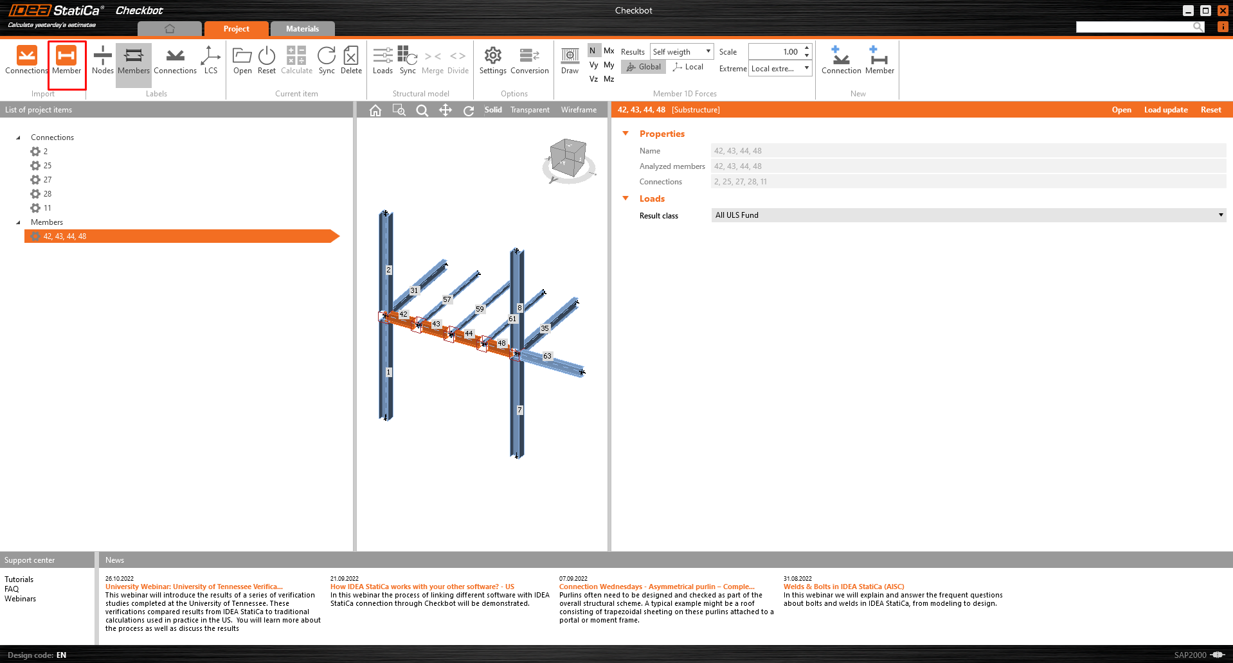Activate the LCS labels icon
1233x663 pixels.
210,61
